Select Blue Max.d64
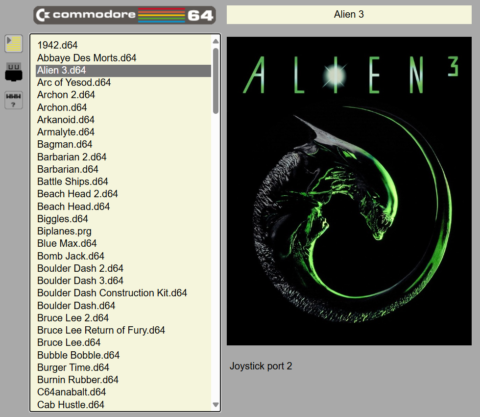This screenshot has height=417, width=480. coord(123,243)
